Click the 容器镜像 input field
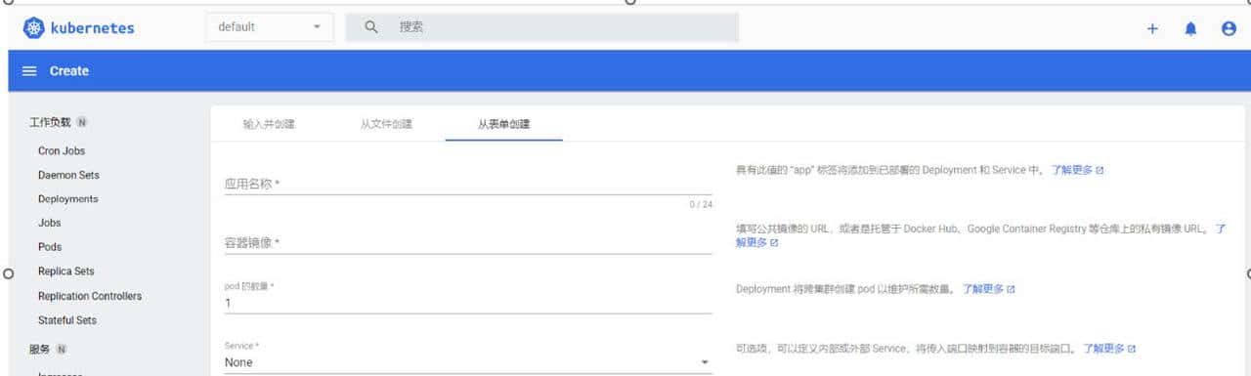The height and width of the screenshot is (376, 1251). (x=468, y=242)
